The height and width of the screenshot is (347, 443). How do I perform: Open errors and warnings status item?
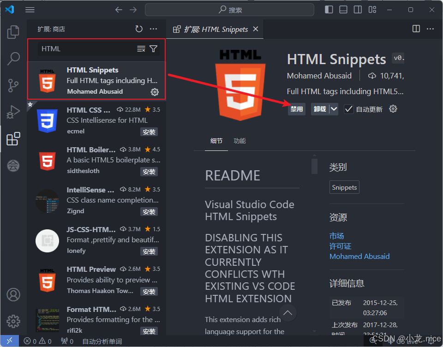click(37, 341)
